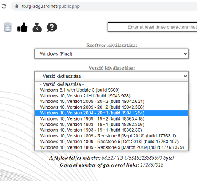Choose Windows 10 Version 21H1 build 19043.928
Image resolution: width=197 pixels, height=181 pixels.
[112, 96]
